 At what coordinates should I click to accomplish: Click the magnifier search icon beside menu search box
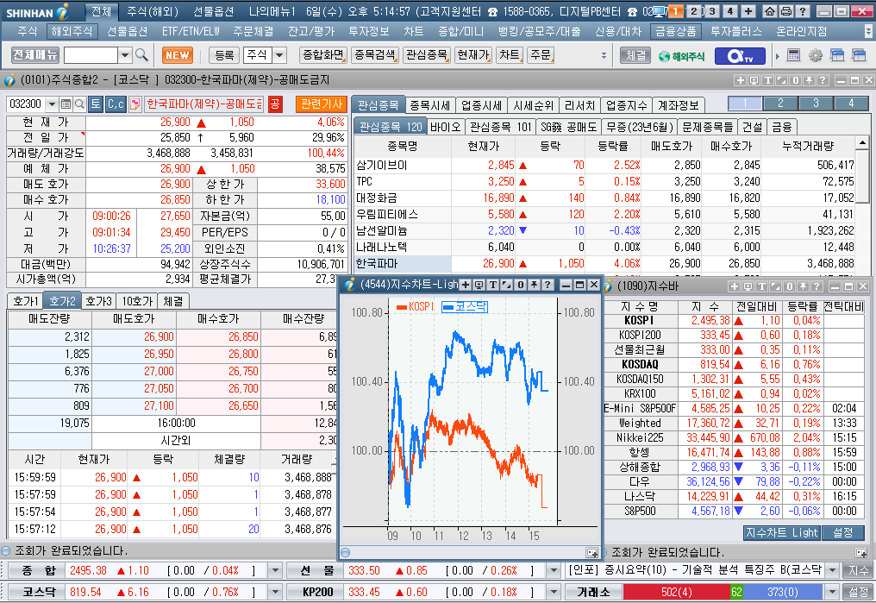(x=142, y=54)
